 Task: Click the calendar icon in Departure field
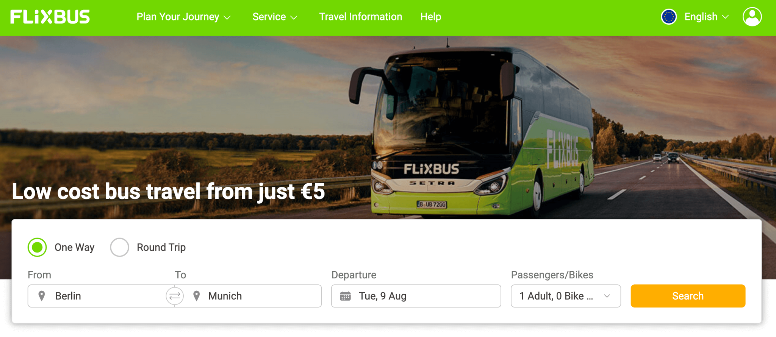(x=345, y=296)
